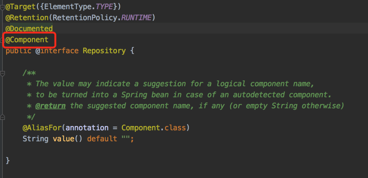The width and height of the screenshot is (368, 178).
Task: Collapse the Javadoc comment block
Action: (2, 73)
